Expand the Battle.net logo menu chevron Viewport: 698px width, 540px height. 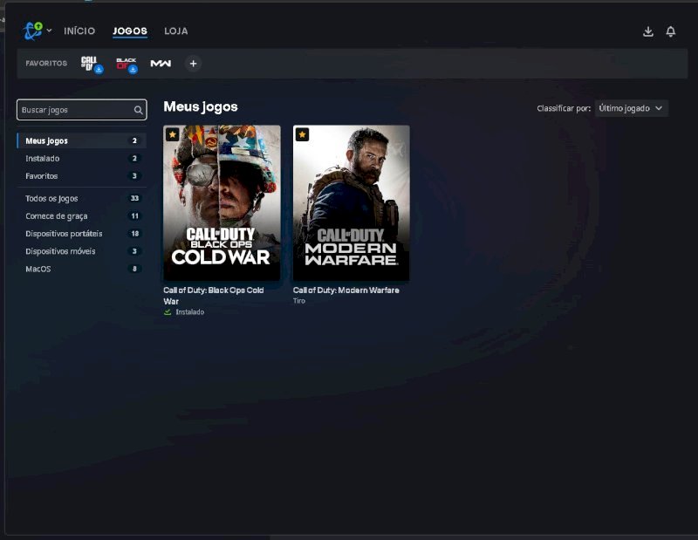(x=49, y=31)
